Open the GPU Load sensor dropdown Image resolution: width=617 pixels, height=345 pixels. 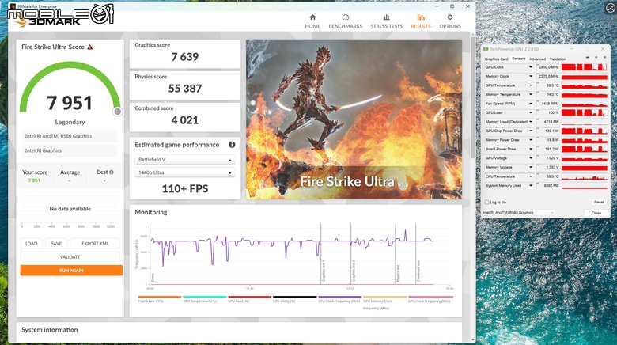pyautogui.click(x=531, y=112)
